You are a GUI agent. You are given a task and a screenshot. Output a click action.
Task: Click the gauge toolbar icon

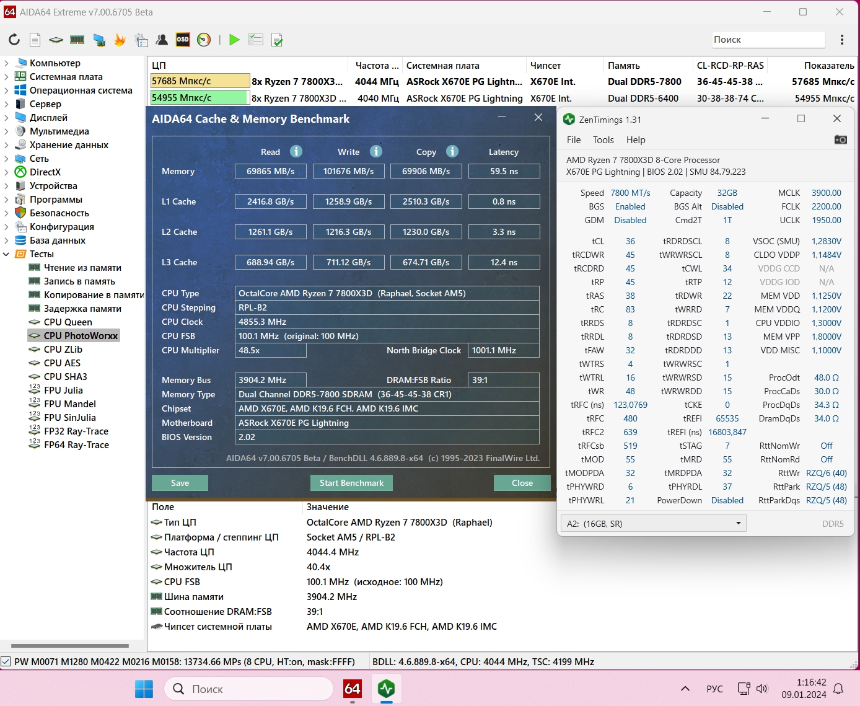(x=204, y=40)
